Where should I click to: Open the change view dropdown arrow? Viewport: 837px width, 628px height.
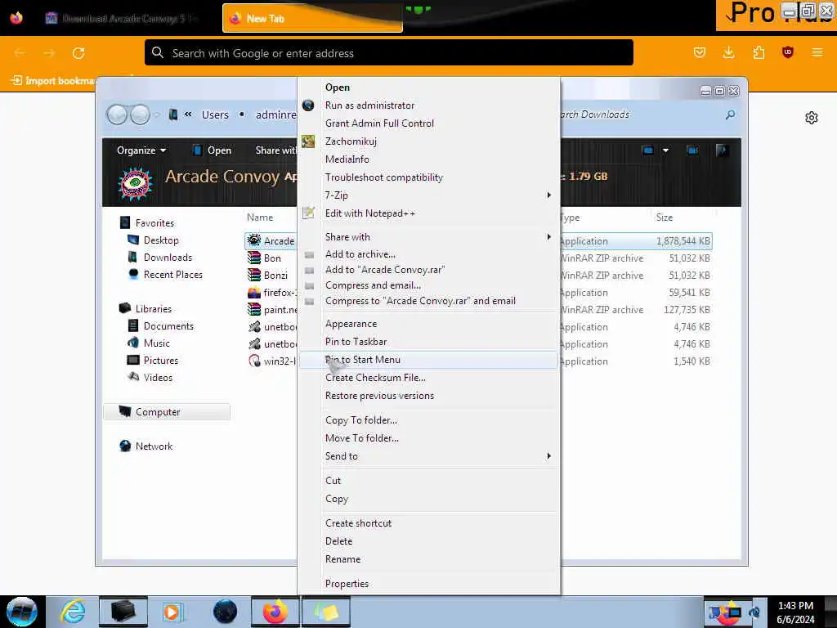[x=665, y=150]
